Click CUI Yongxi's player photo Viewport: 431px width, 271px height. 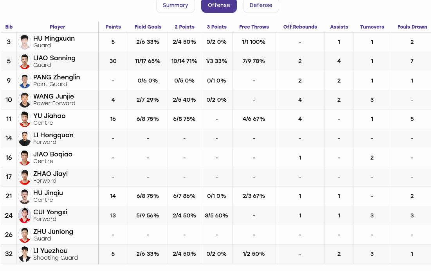click(x=24, y=215)
